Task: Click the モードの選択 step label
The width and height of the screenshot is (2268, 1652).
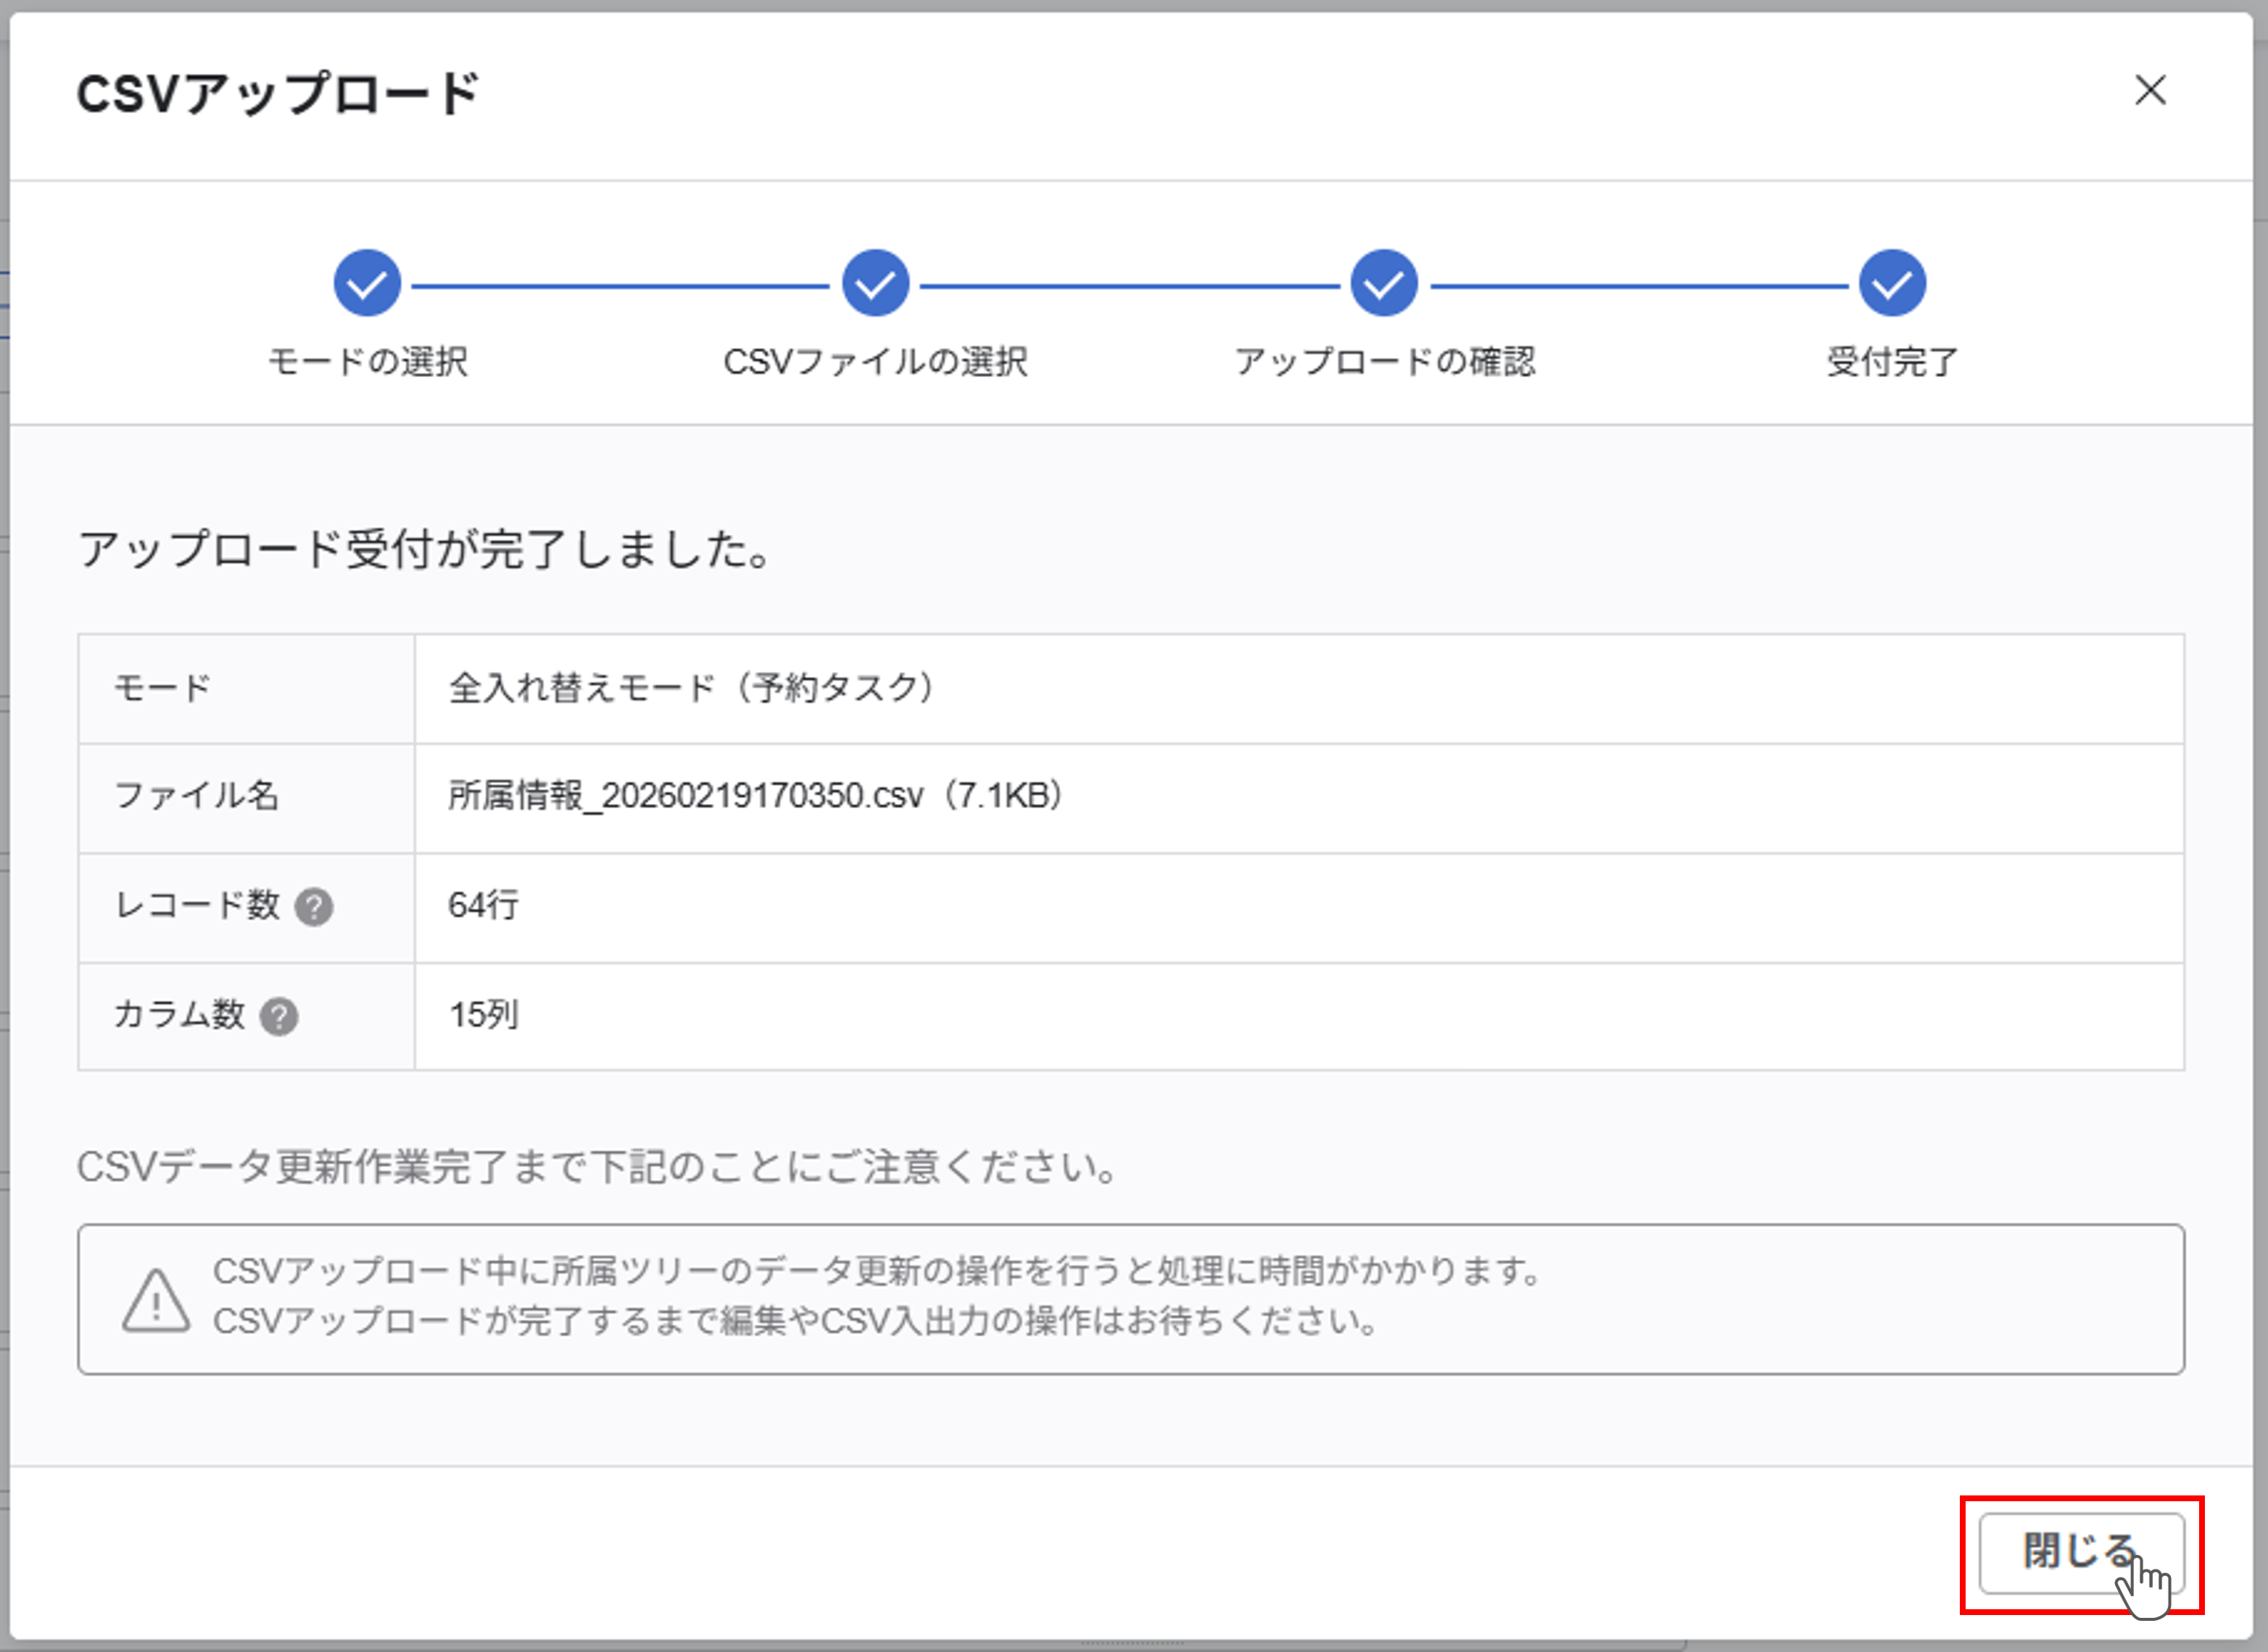Action: point(367,362)
